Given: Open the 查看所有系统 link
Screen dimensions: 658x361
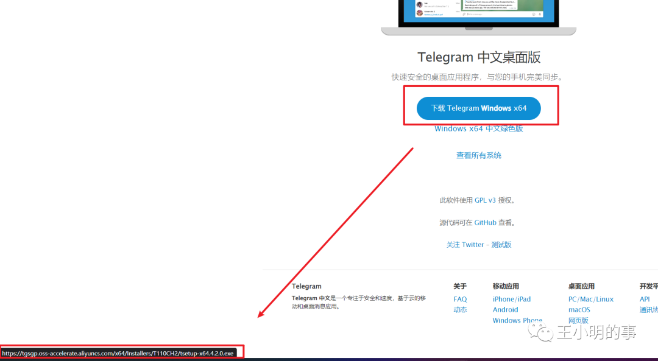Looking at the screenshot, I should [479, 156].
